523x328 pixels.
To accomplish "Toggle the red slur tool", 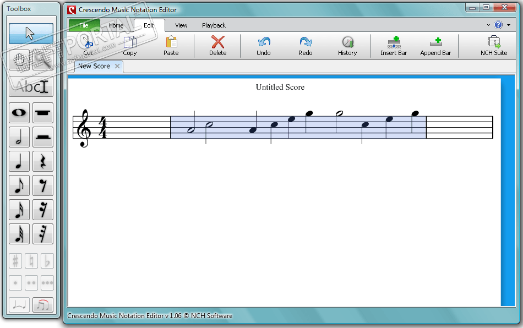I will (43, 305).
